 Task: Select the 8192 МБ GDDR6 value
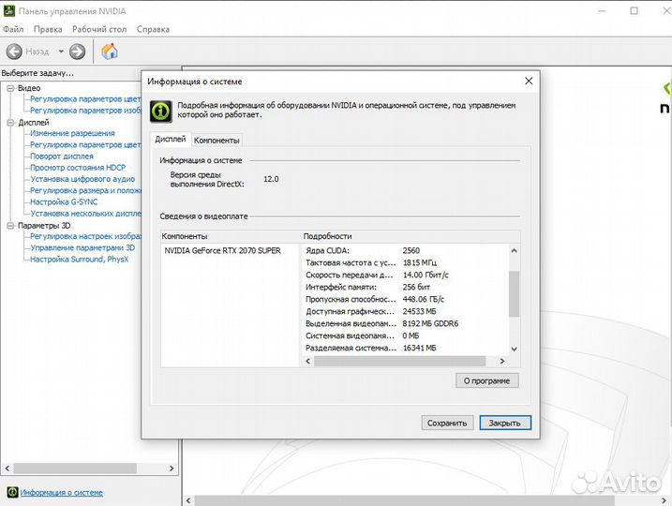430,323
